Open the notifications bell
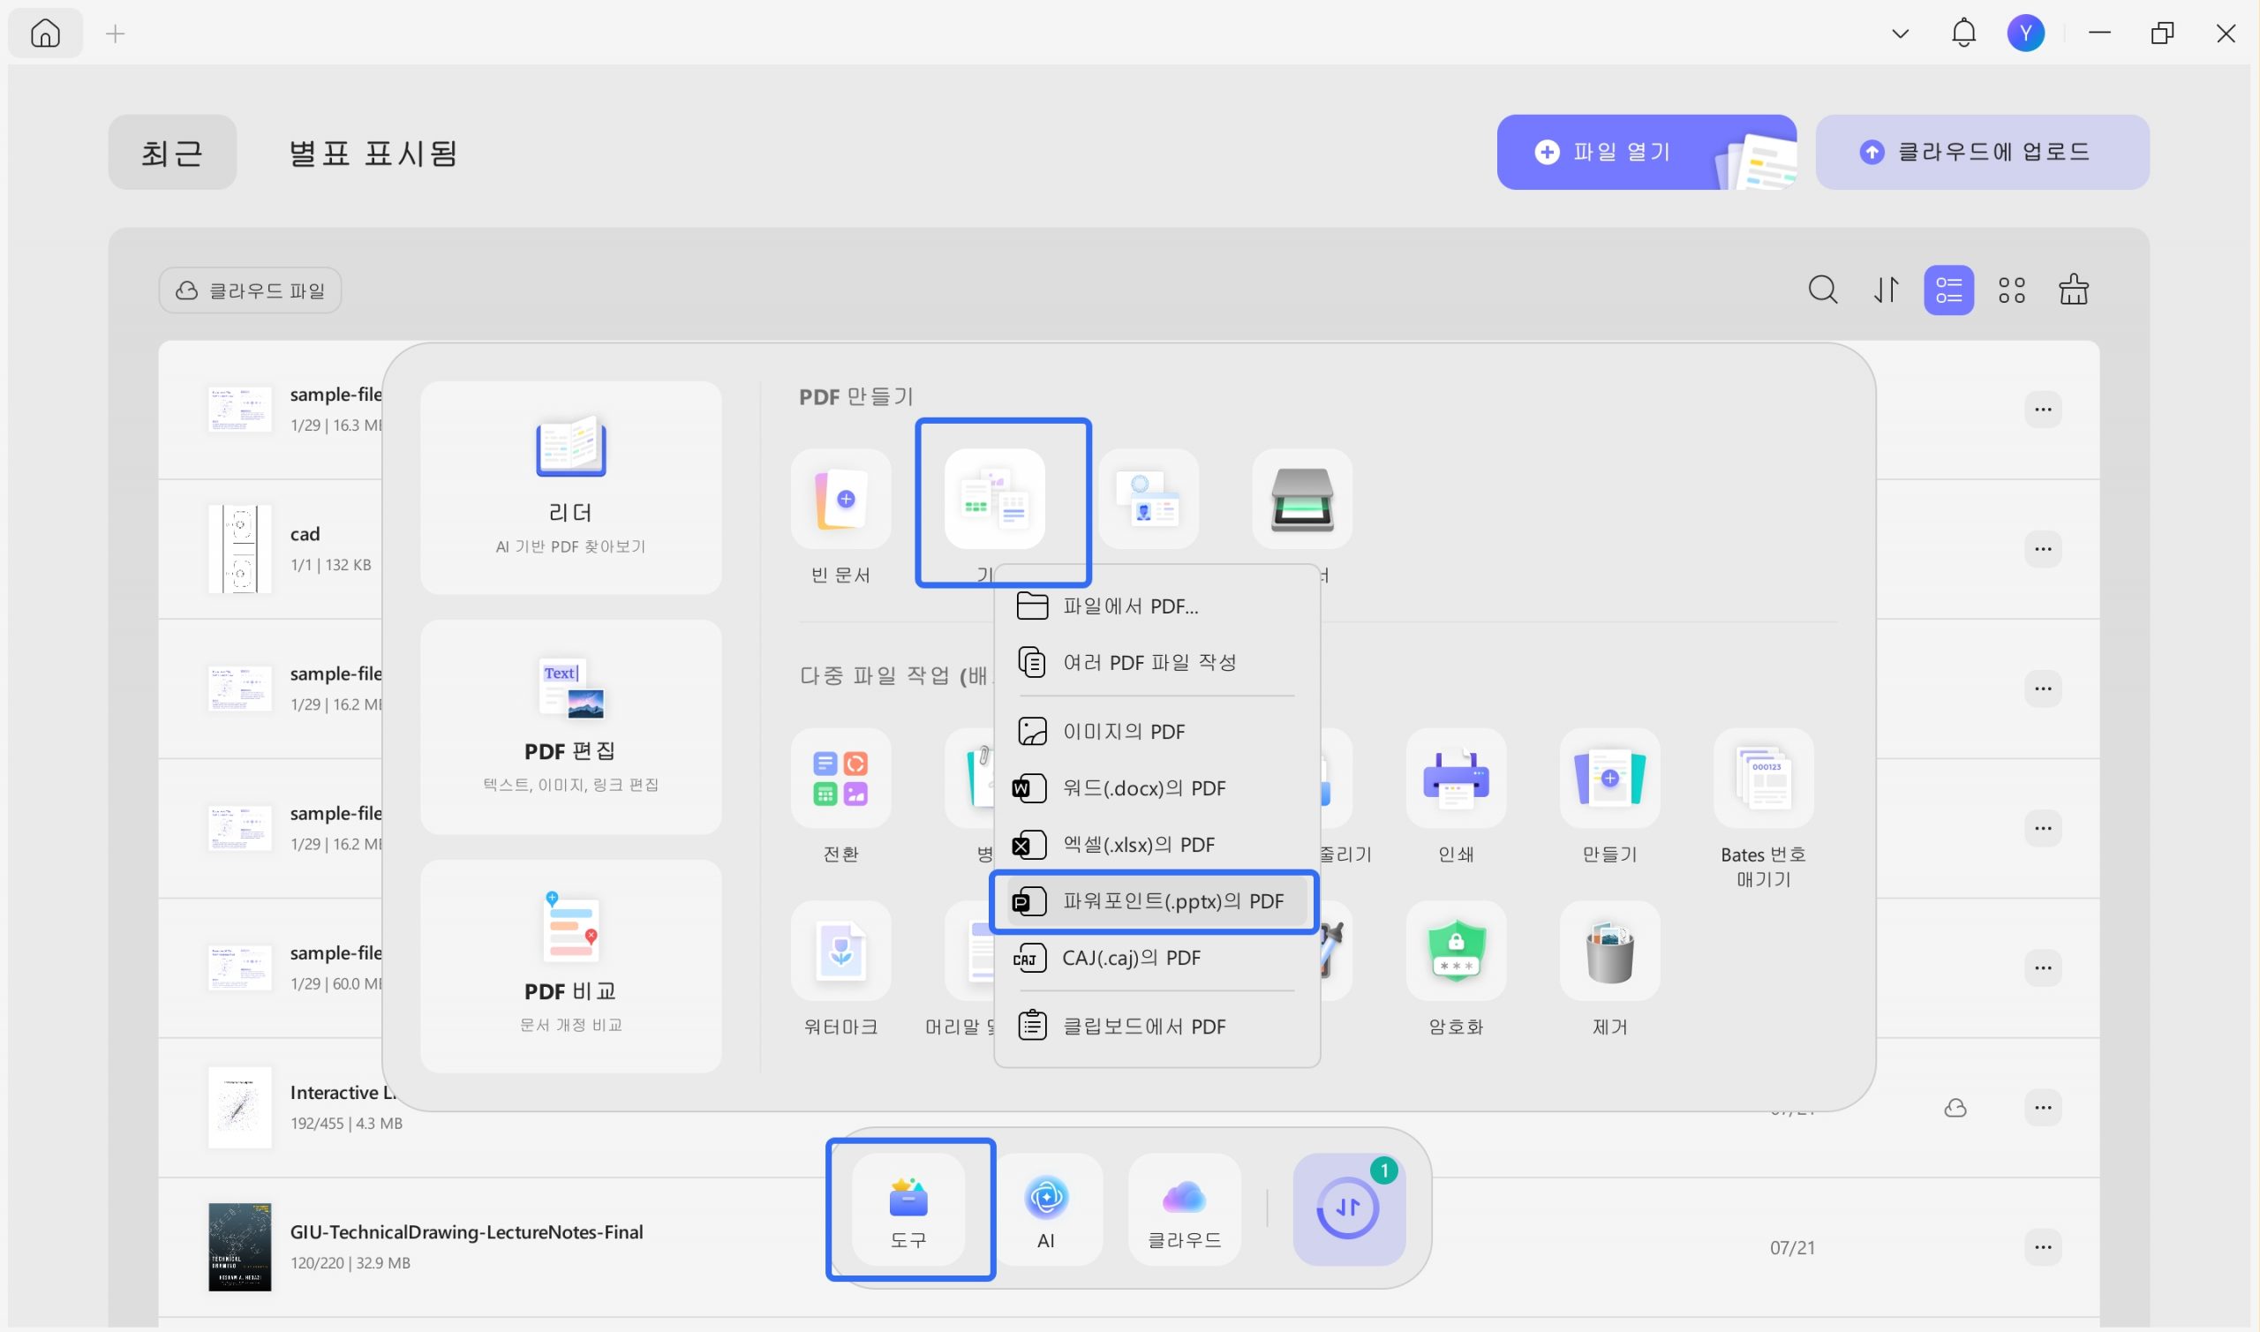Image resolution: width=2260 pixels, height=1332 pixels. coord(1963,34)
